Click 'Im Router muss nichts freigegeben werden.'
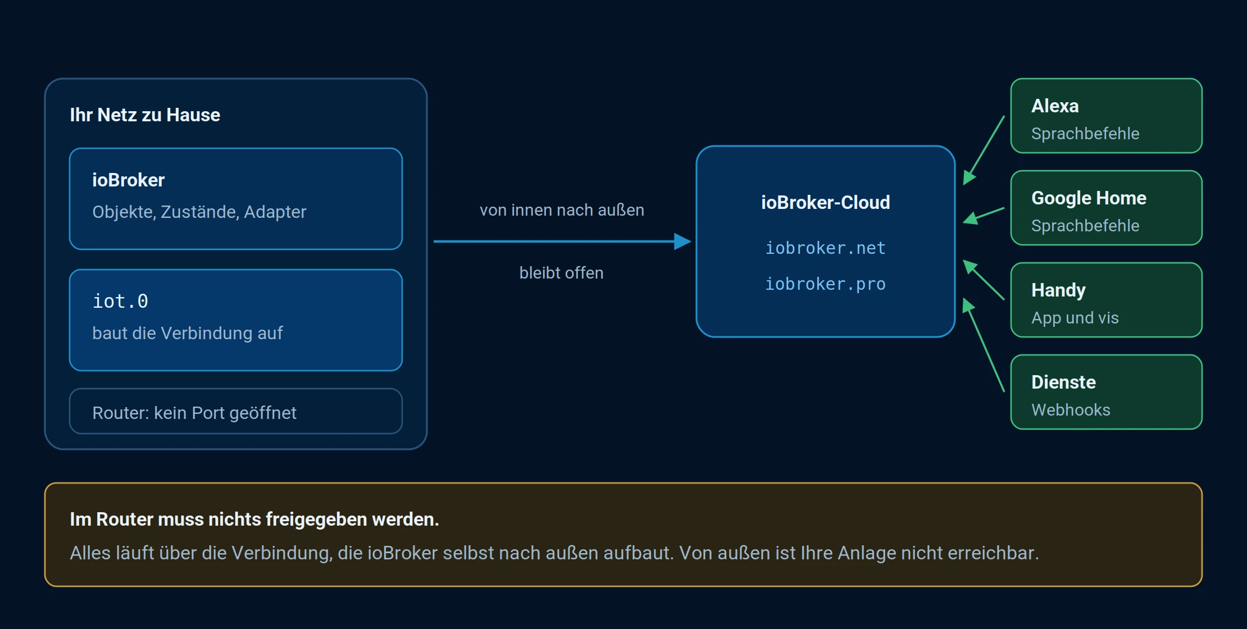1247x629 pixels. point(254,519)
